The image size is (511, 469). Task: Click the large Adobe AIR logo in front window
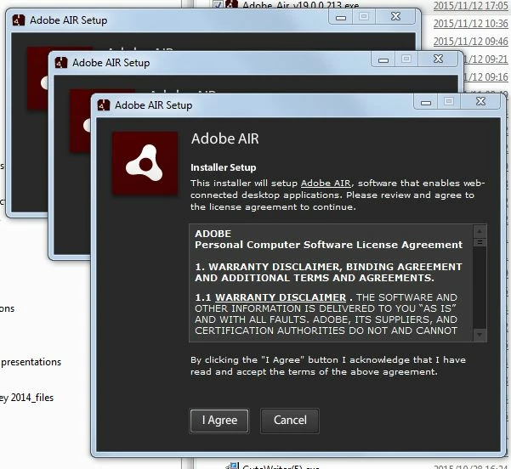click(145, 163)
